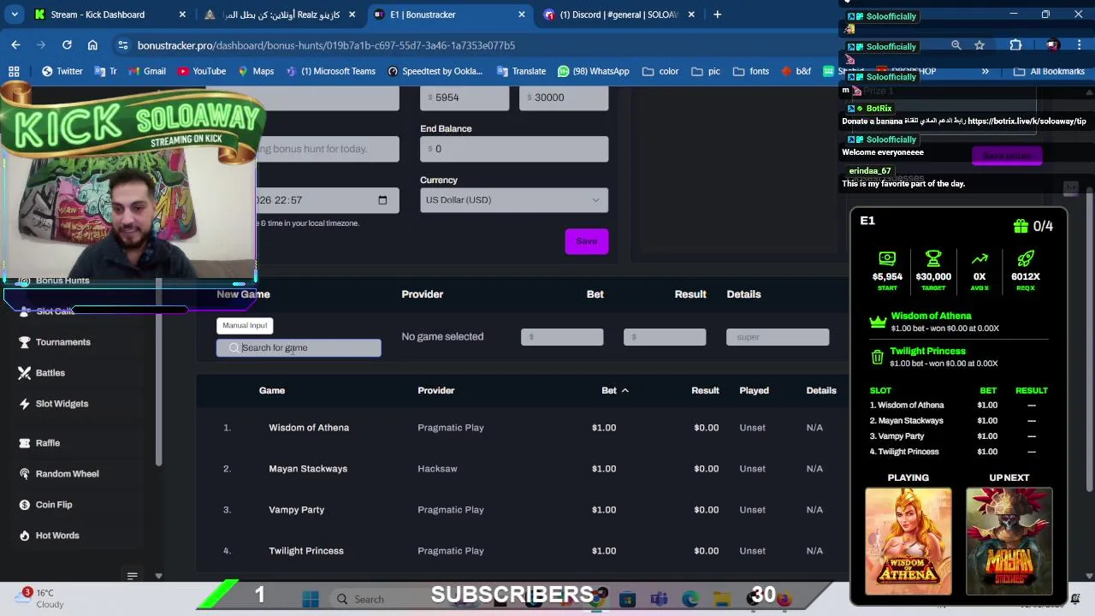This screenshot has height=616, width=1095.
Task: Open the b&f bookmark
Action: (795, 71)
